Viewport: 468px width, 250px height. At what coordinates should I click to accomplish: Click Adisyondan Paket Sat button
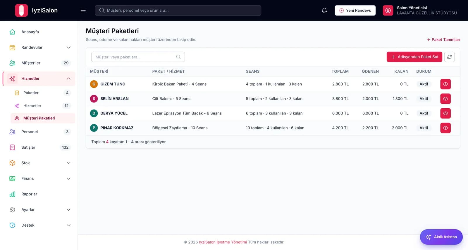click(x=414, y=57)
